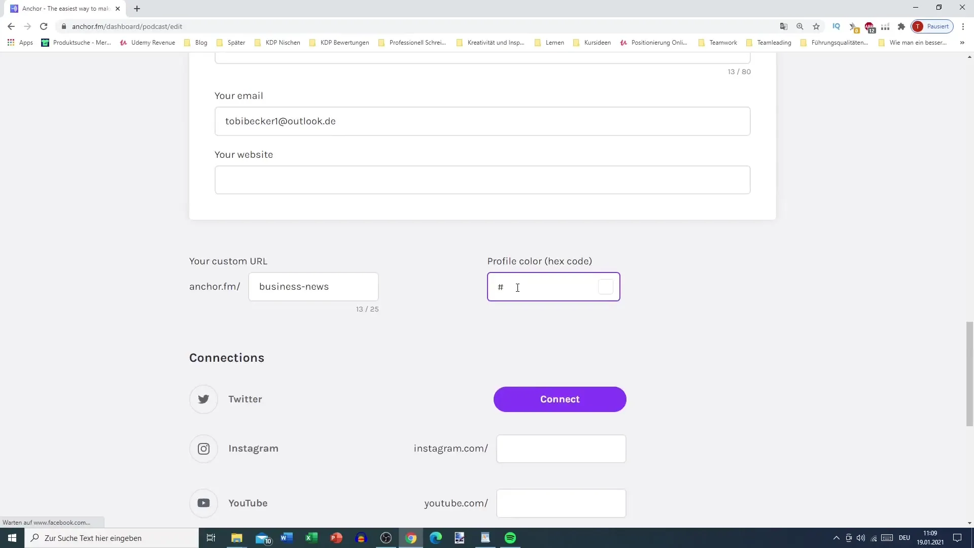Click the profile color preview swatch

(x=605, y=287)
